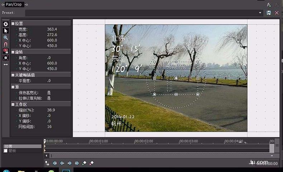283x172 pixels.
Task: Open the Show Properties gear tool
Action: click(6, 24)
